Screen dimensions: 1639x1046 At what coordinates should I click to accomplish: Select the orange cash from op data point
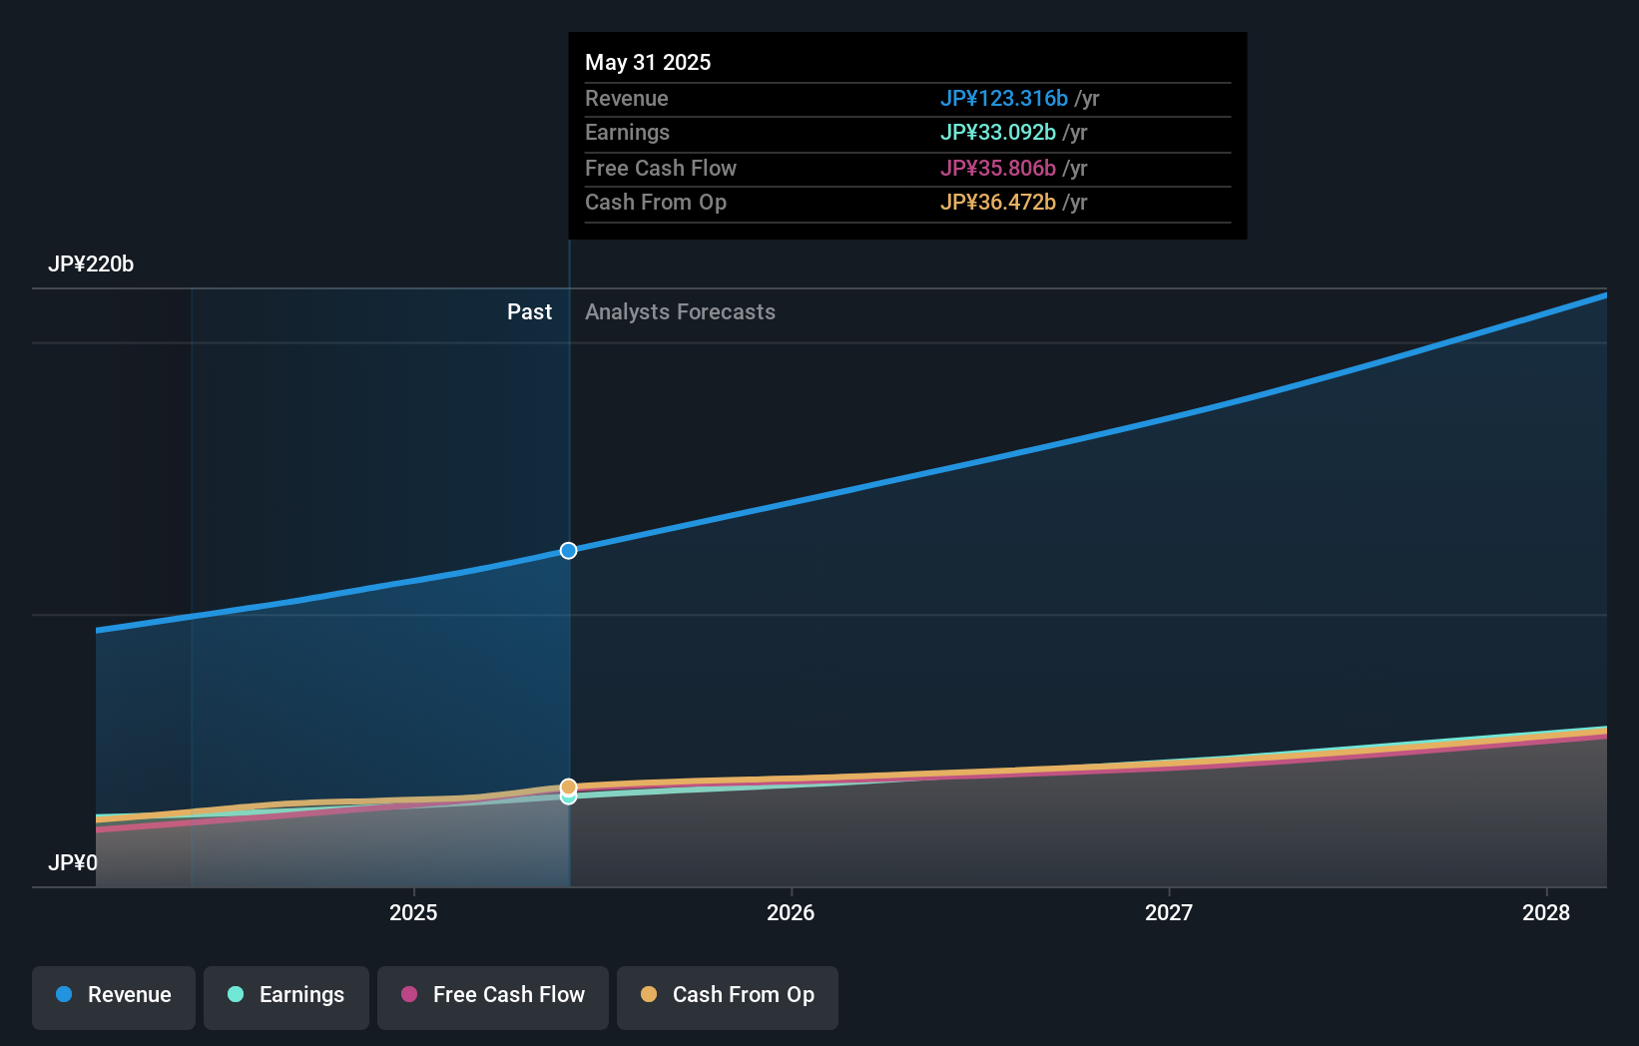[568, 786]
